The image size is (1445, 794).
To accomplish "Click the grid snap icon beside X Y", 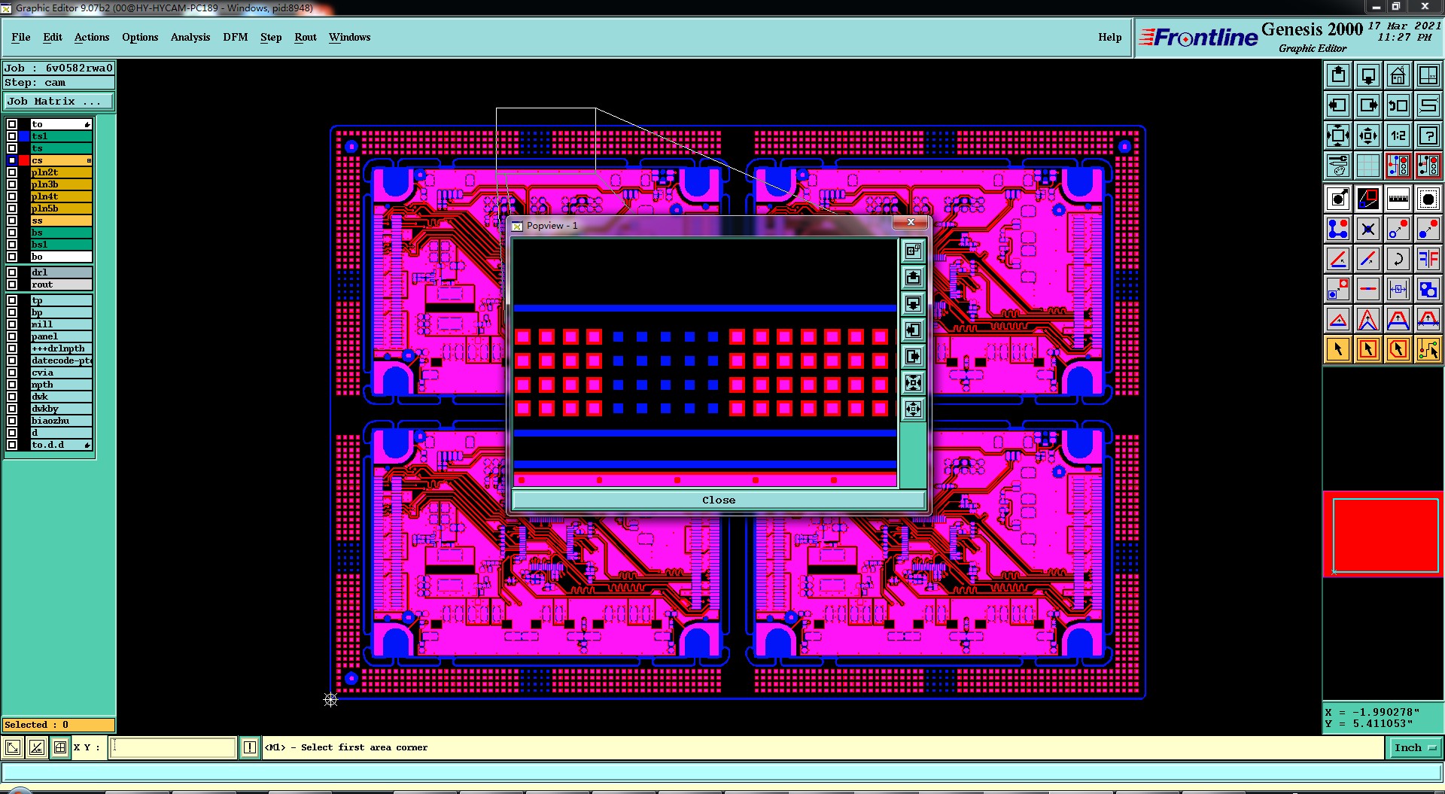I will click(60, 747).
